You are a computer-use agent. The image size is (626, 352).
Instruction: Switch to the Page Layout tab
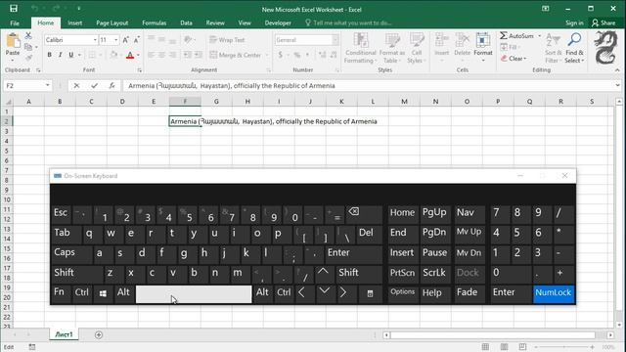[x=112, y=22]
